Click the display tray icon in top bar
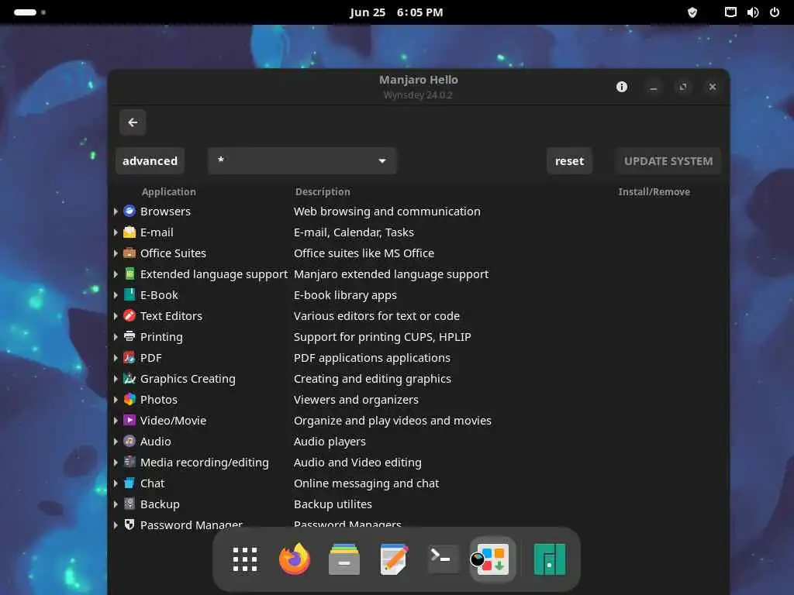This screenshot has height=595, width=794. [730, 12]
